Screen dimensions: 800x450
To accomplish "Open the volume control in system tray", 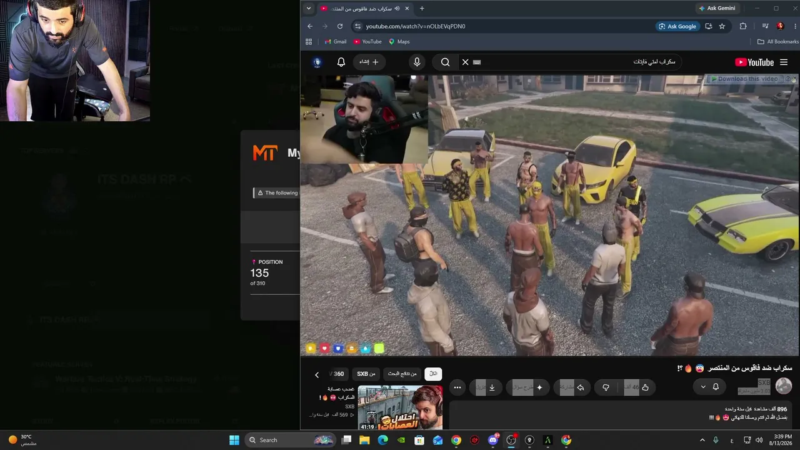I will click(x=759, y=440).
